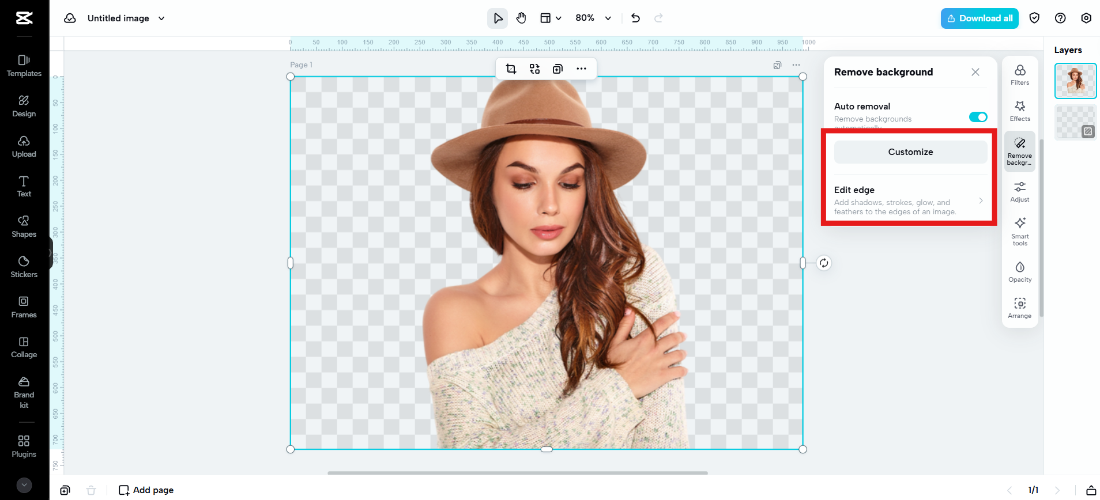Click the Download all button
This screenshot has height=500, width=1100.
point(979,18)
